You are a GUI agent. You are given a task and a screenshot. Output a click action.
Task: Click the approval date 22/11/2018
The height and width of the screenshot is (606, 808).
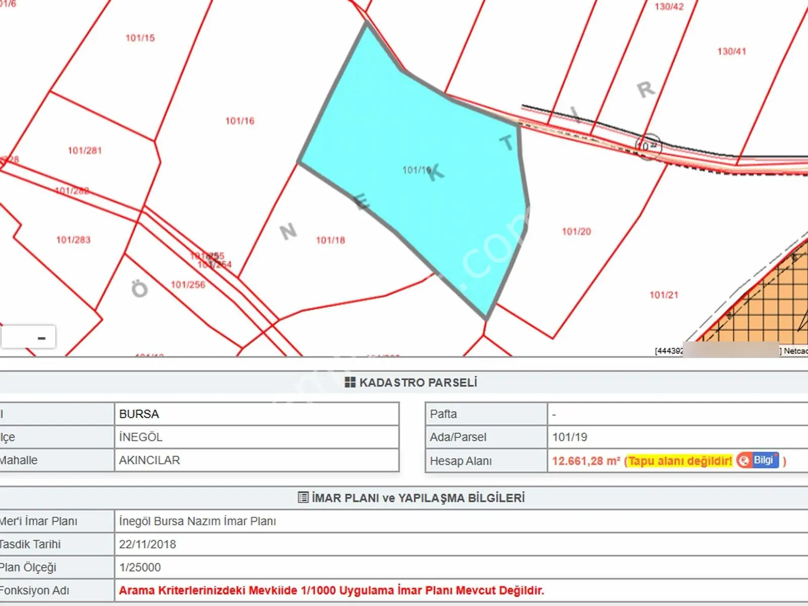coord(147,544)
